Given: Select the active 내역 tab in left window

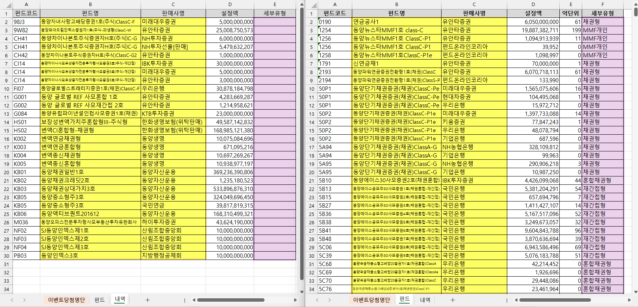Looking at the screenshot, I should tap(120, 299).
